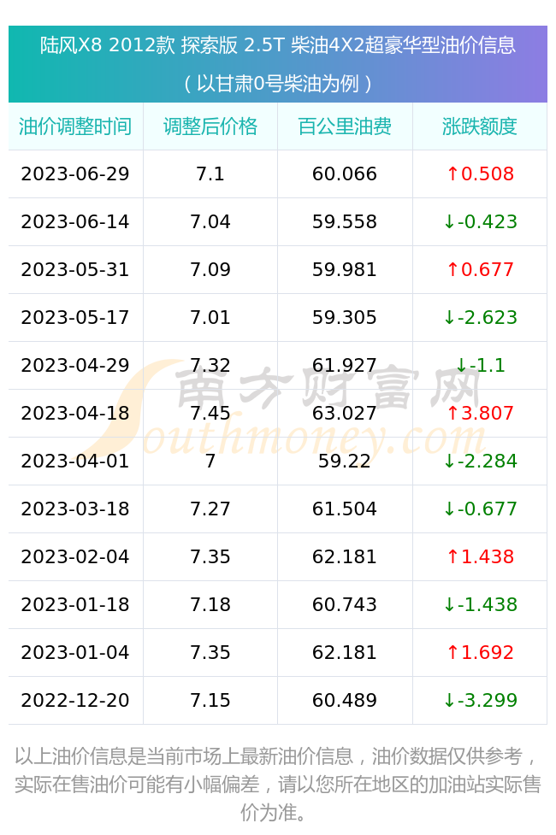The height and width of the screenshot is (835, 556).
Task: Click the green ↓-0.423 change value
Action: pyautogui.click(x=480, y=221)
